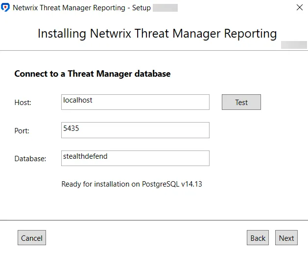This screenshot has width=308, height=253.
Task: Cancel the installation
Action: [x=32, y=238]
